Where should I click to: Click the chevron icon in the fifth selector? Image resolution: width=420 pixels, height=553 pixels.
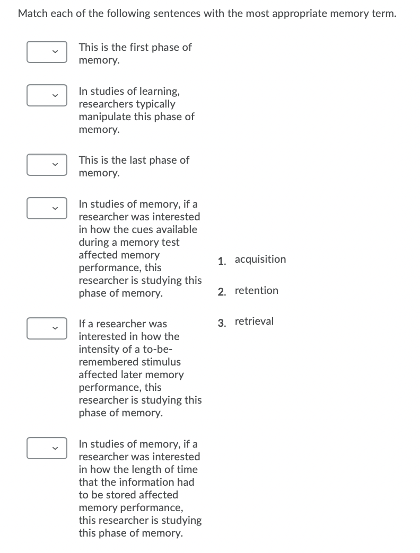(55, 328)
